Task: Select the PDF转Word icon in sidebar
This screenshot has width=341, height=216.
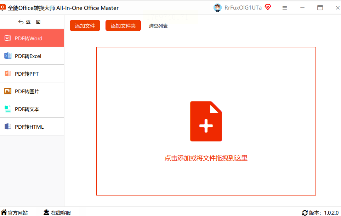Action: point(8,38)
